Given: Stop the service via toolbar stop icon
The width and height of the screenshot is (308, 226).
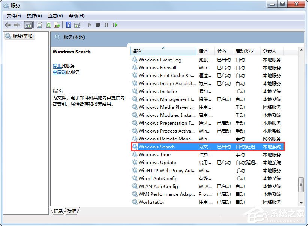Looking at the screenshot, I should point(98,25).
